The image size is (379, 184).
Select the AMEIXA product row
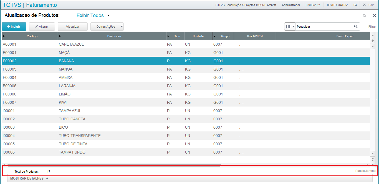pos(186,77)
